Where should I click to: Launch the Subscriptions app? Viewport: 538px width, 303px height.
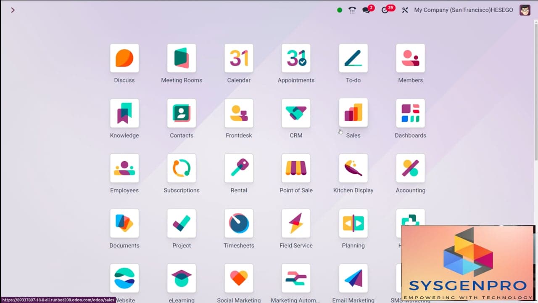click(x=182, y=168)
